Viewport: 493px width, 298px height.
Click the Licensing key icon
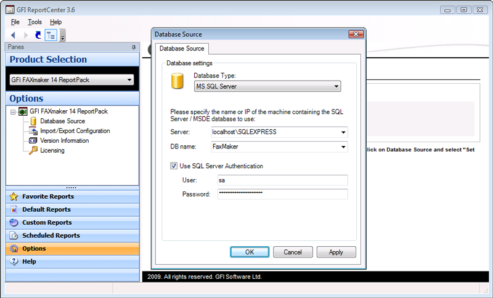33,150
